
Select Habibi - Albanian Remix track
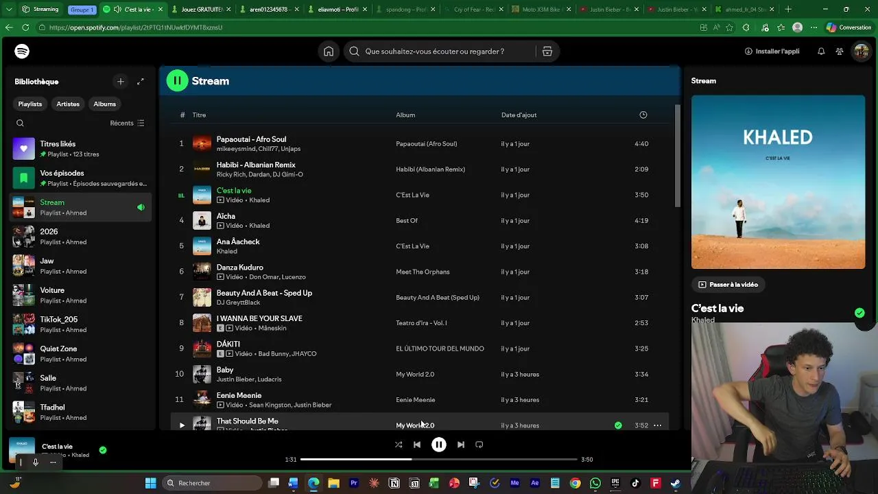[x=256, y=165]
